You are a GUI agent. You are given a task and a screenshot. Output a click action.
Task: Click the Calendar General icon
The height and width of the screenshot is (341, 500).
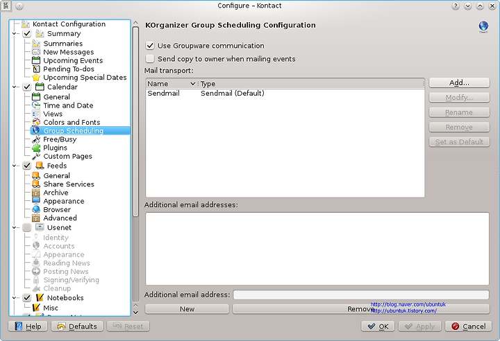click(x=36, y=97)
